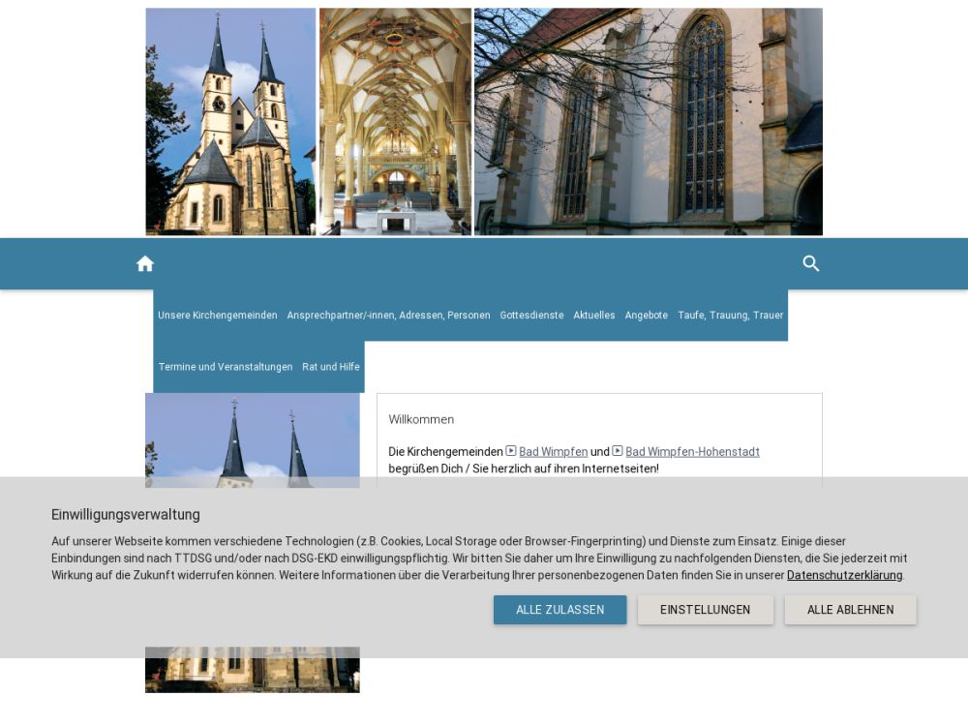Follow the Bad Wimpfen link

point(553,452)
